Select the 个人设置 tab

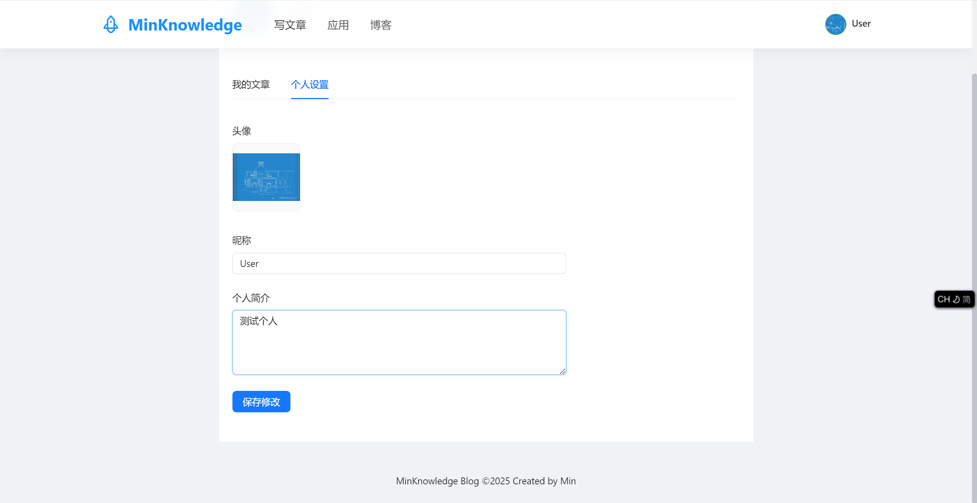(310, 85)
